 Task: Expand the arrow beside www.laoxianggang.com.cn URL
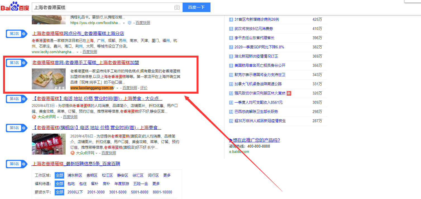(x=118, y=88)
